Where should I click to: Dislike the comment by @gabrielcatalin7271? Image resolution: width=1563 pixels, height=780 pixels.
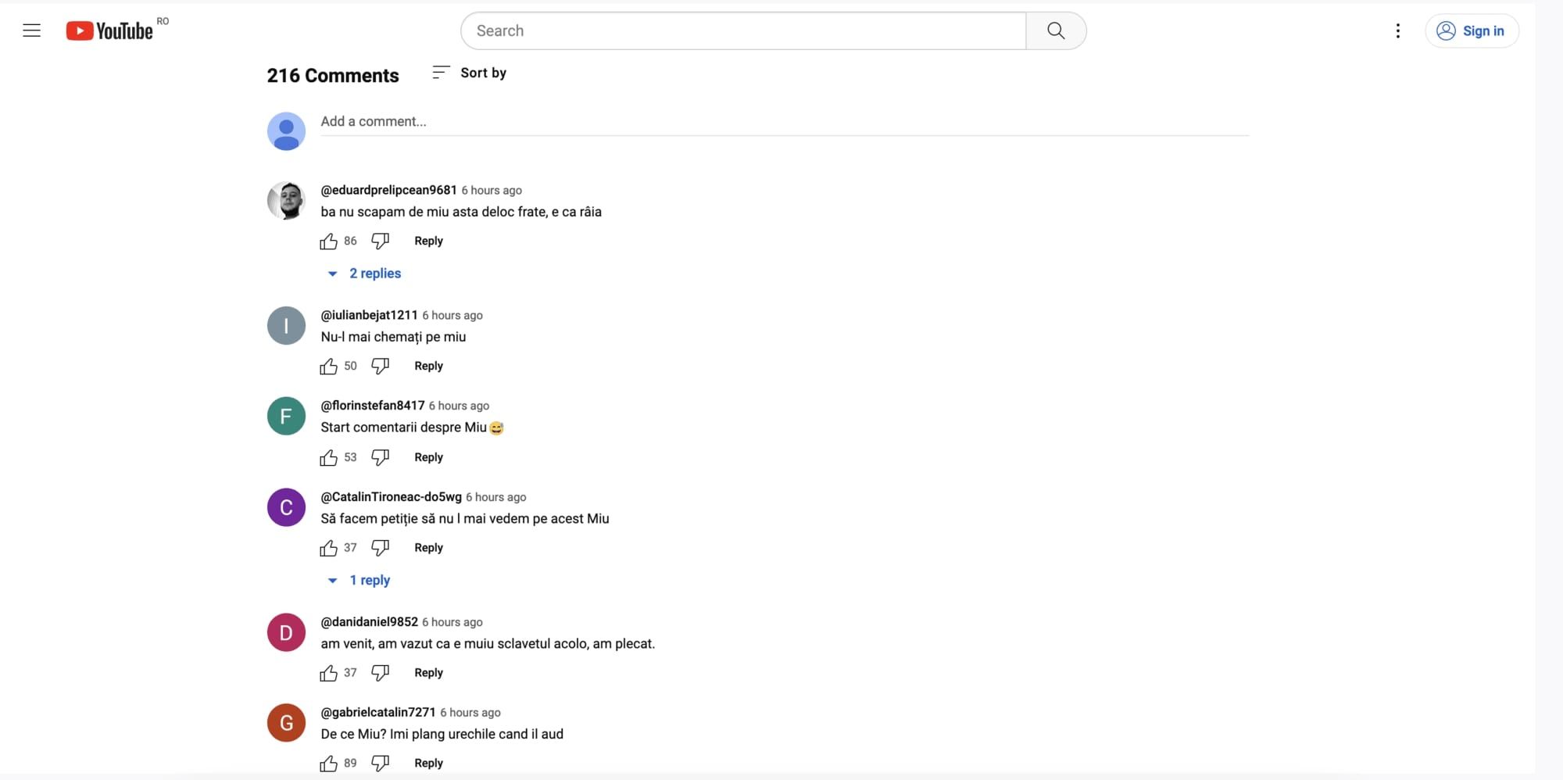coord(381,763)
